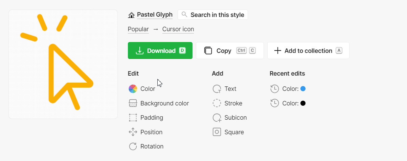Click Add to collection button
The image size is (407, 161).
[308, 51]
